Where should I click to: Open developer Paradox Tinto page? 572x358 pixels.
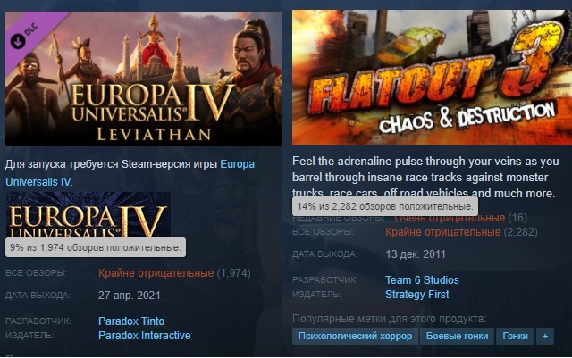pos(131,321)
